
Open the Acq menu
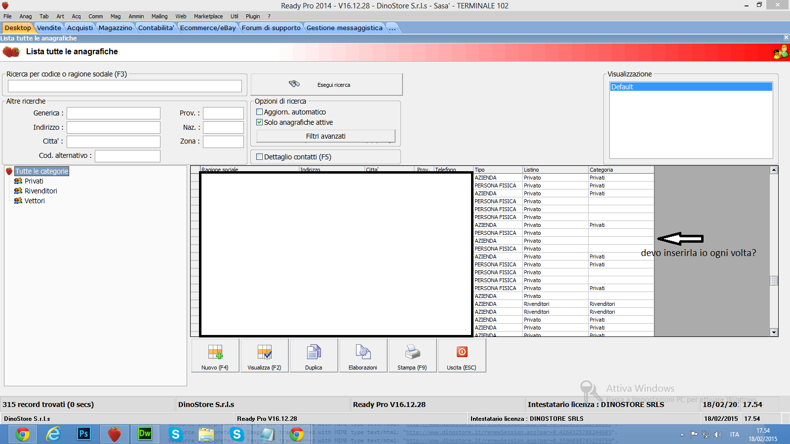click(x=76, y=16)
